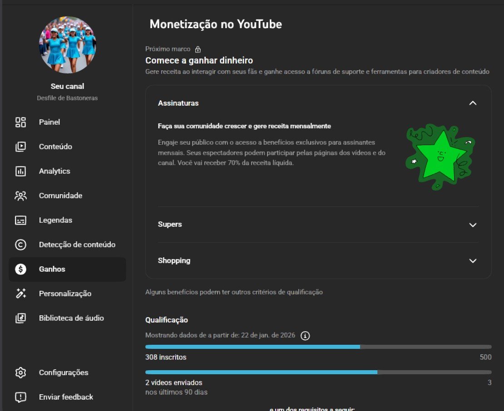Select the Ganhos menu label

(52, 269)
